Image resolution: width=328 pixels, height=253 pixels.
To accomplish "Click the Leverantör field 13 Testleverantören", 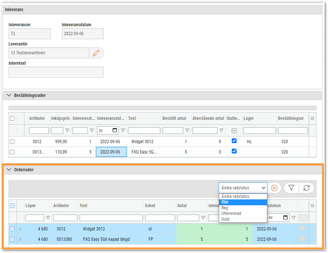I will pos(49,53).
